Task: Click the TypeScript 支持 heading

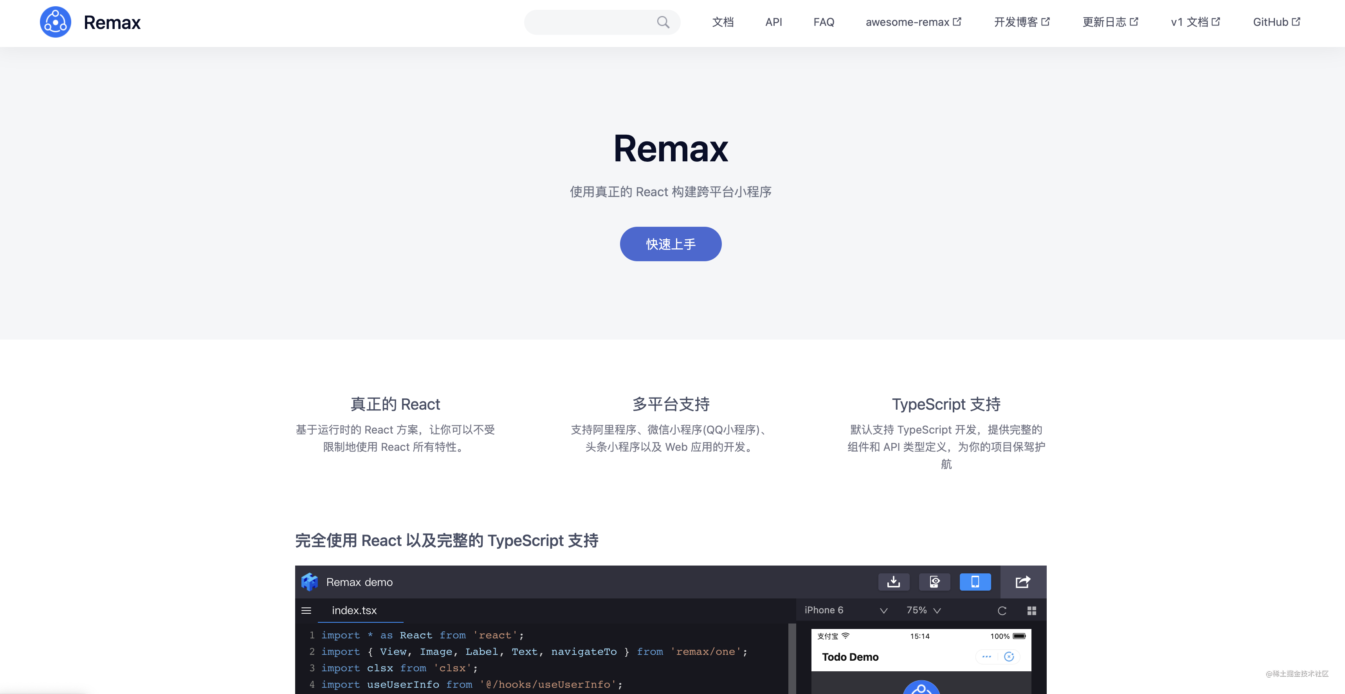Action: [x=946, y=404]
